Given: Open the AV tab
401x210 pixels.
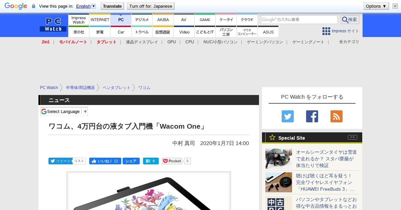Looking at the screenshot, I should coord(184,19).
